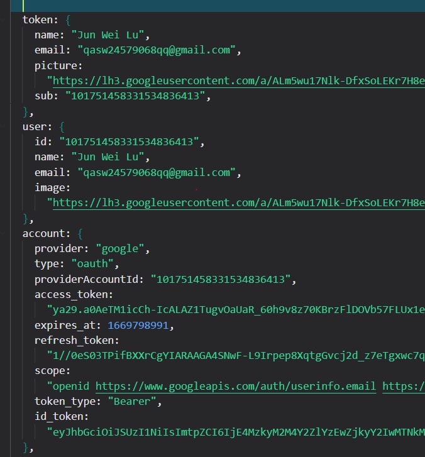
Task: Click the provider value "google"
Action: pos(120,249)
